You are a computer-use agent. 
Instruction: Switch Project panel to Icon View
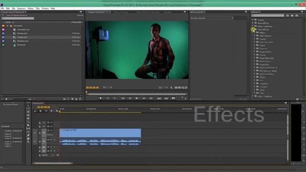6,99
